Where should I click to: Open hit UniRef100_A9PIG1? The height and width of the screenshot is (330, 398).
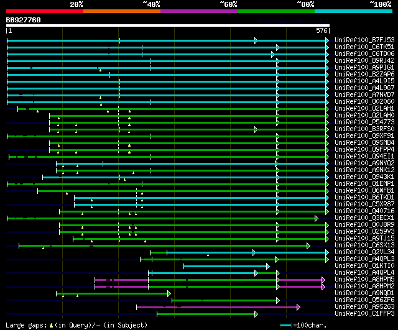[x=364, y=68]
